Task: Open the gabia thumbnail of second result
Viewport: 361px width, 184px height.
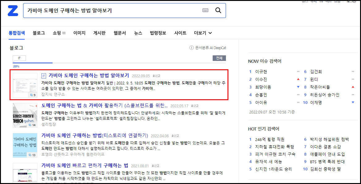Action: [x=25, y=115]
